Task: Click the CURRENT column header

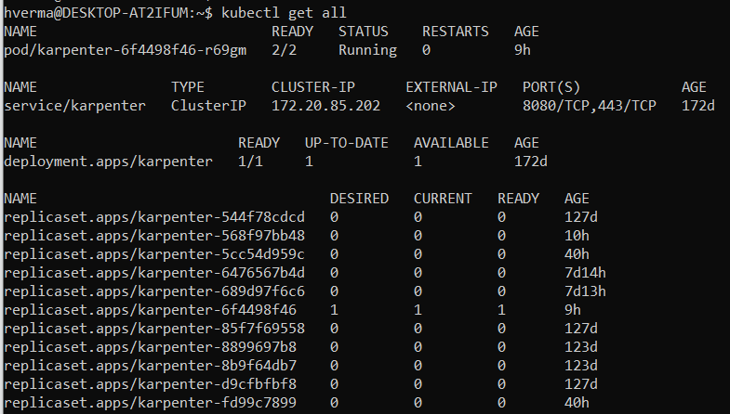Action: coord(443,199)
